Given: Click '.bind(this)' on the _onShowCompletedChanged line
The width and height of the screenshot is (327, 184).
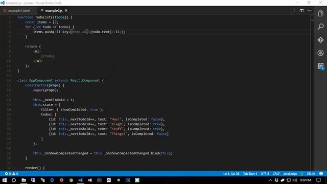Looking at the screenshot, I should coord(160,153).
